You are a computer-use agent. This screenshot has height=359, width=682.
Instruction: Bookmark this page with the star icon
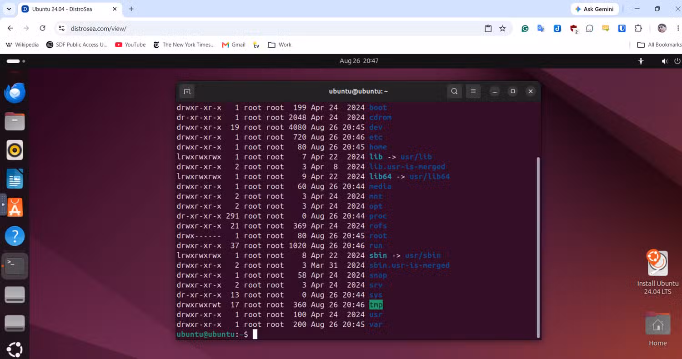pos(502,28)
